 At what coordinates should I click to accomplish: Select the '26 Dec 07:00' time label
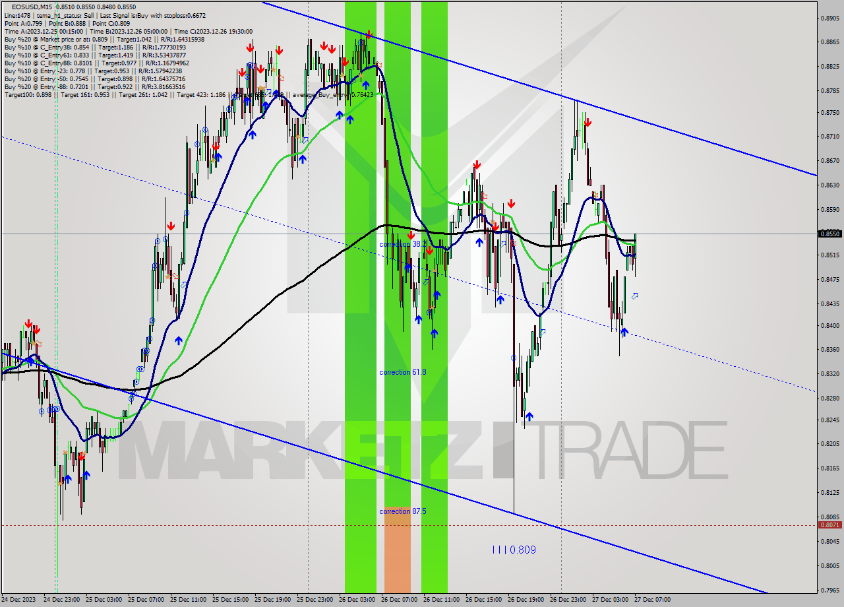click(399, 600)
